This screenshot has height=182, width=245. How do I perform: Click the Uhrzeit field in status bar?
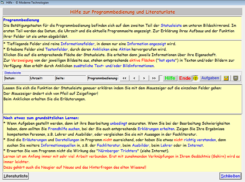[x=42, y=78]
